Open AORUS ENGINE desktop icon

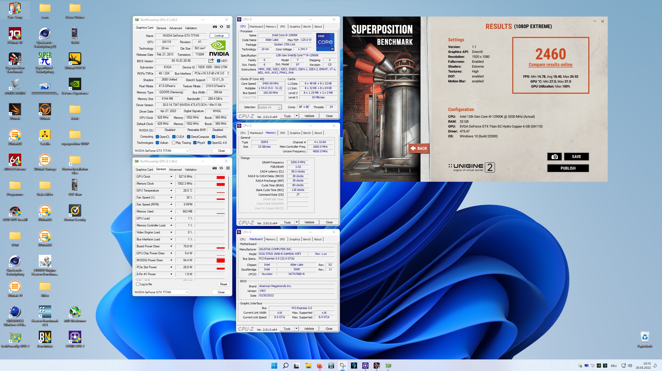pyautogui.click(x=15, y=86)
